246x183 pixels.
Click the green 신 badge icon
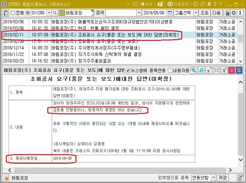click(62, 13)
